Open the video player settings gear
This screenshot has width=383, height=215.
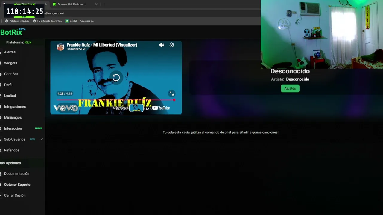coord(172,45)
